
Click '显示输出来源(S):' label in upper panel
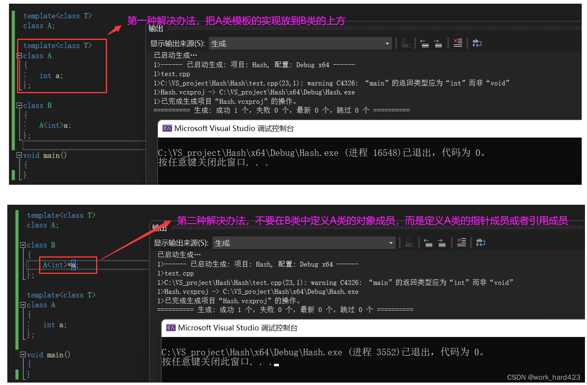click(x=177, y=44)
